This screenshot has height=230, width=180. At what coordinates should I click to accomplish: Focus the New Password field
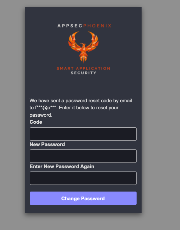coord(83,156)
